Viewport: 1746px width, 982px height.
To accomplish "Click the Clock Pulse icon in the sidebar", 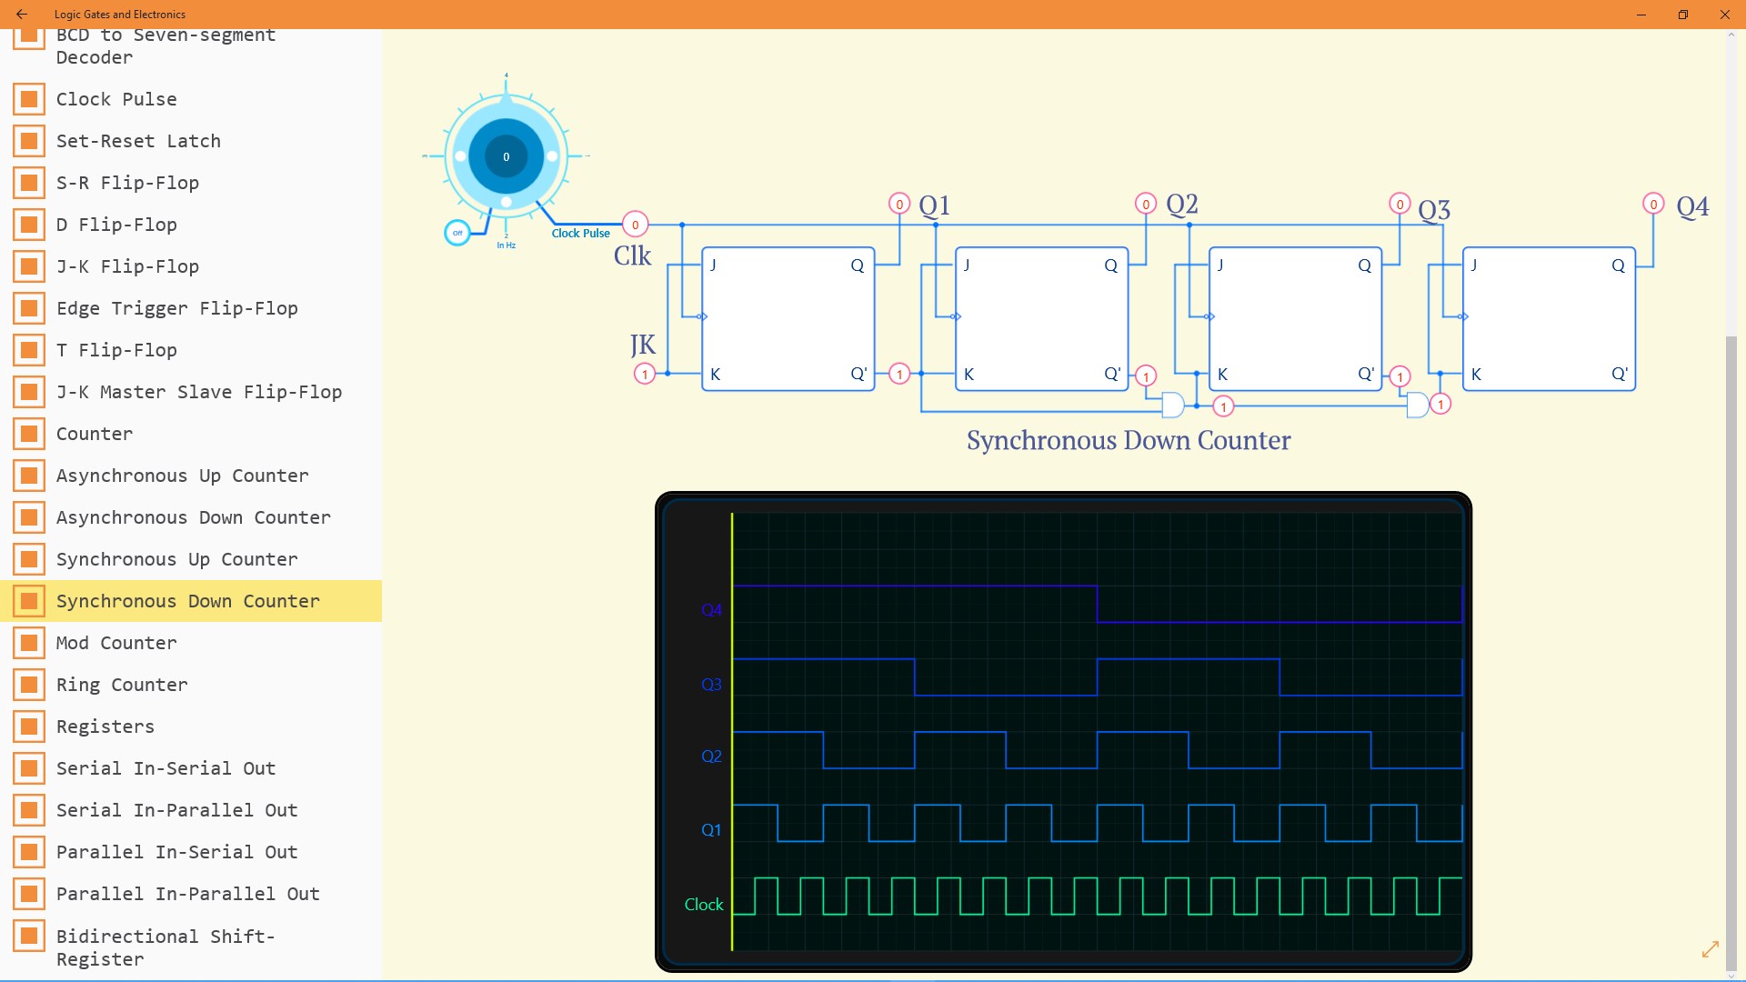I will 29,99.
